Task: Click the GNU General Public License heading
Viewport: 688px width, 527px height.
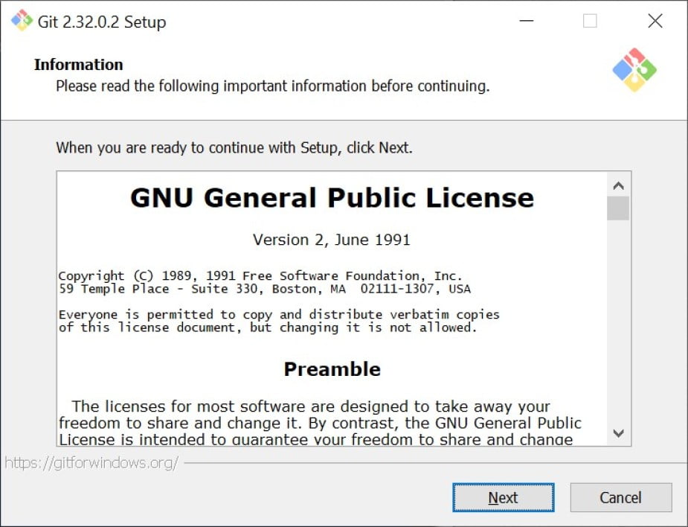Action: pyautogui.click(x=332, y=198)
